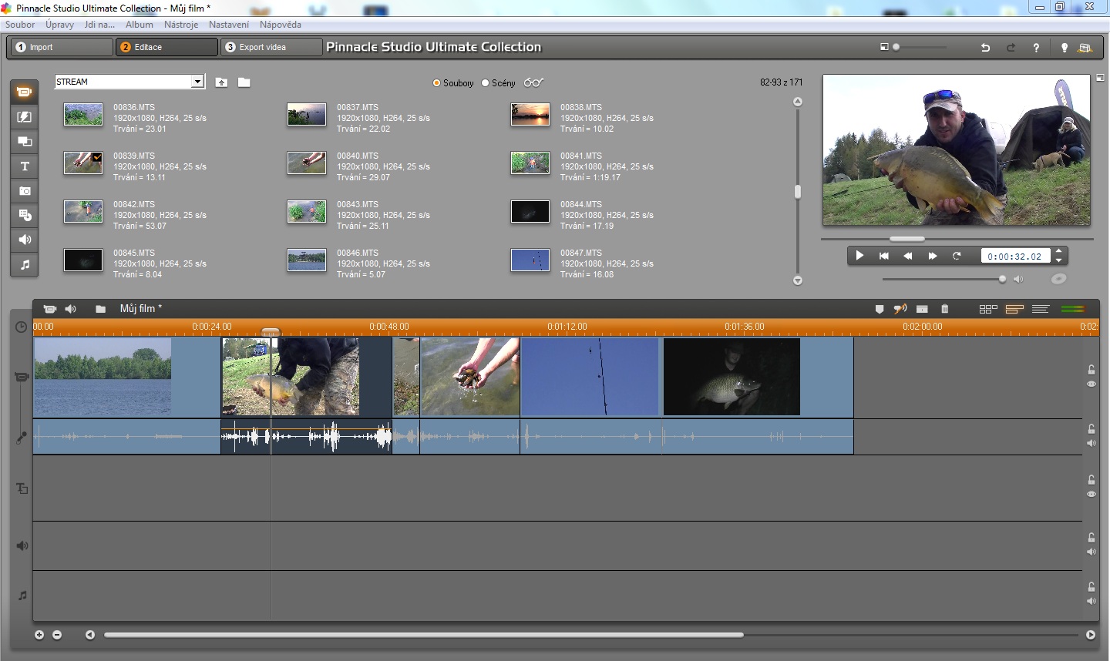Zoom in timeline with plus button
Image resolution: width=1110 pixels, height=661 pixels.
click(x=39, y=635)
